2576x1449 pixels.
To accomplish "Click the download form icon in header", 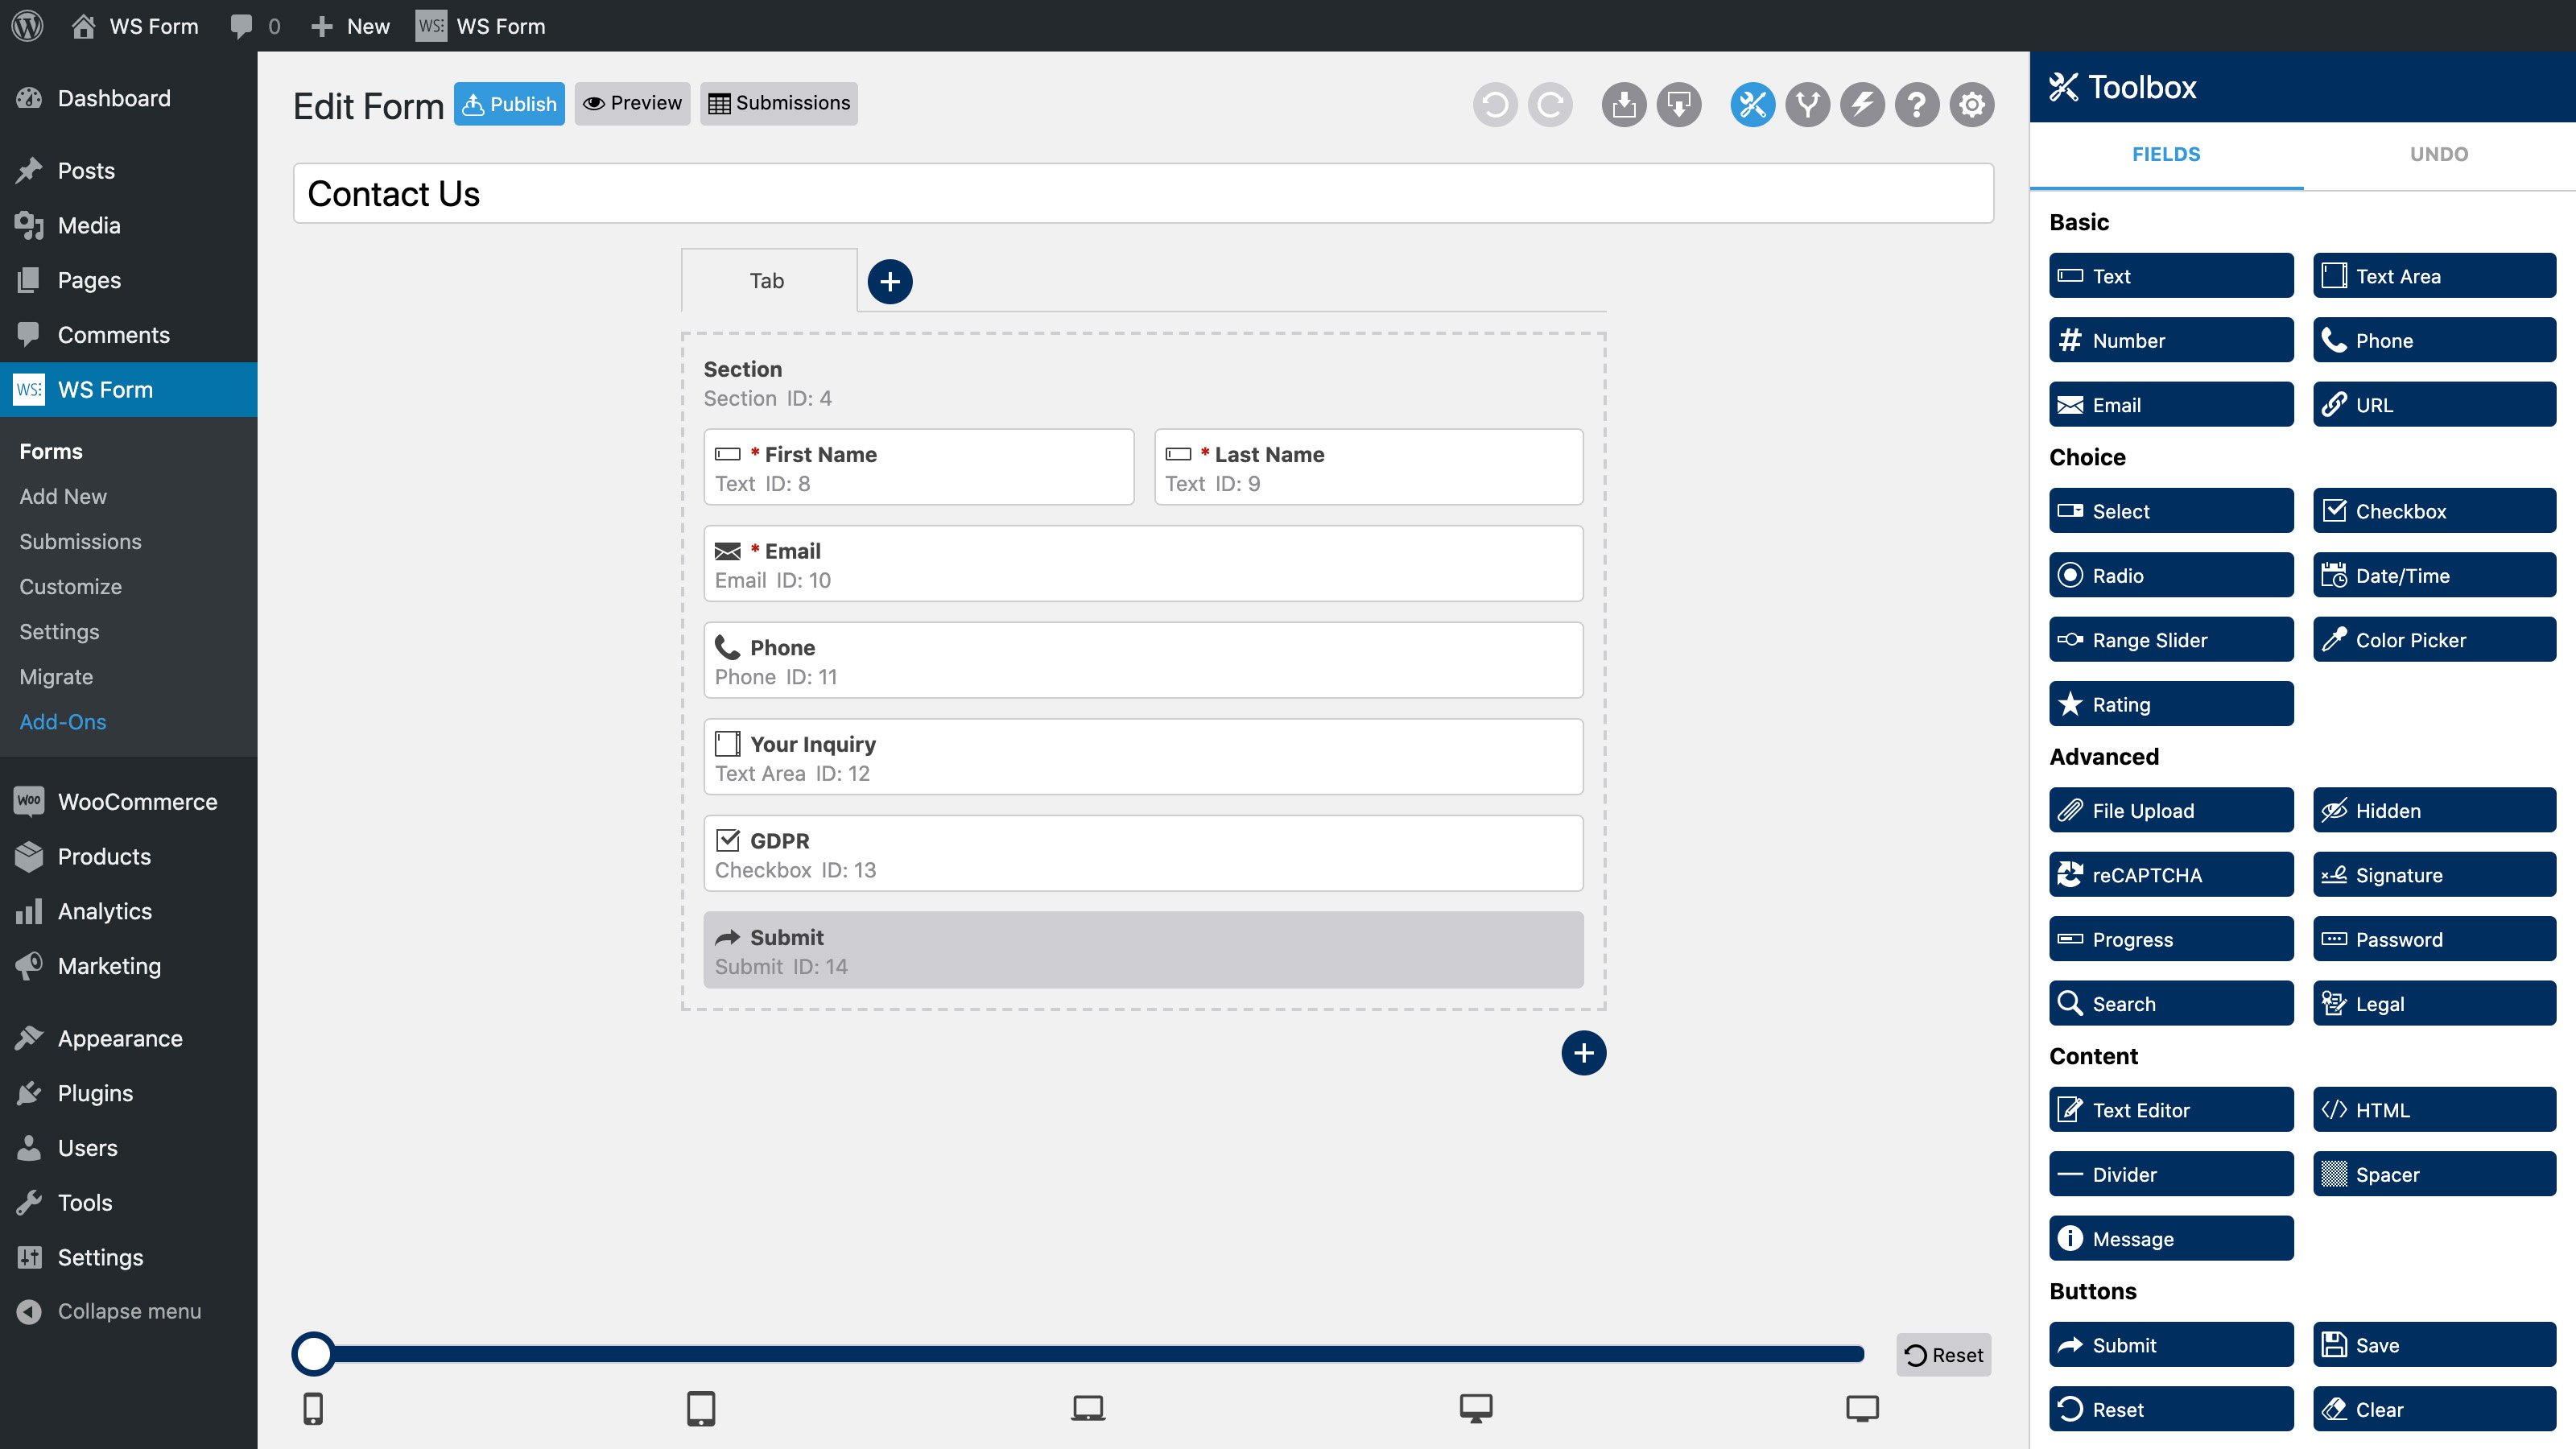I will [x=1679, y=104].
